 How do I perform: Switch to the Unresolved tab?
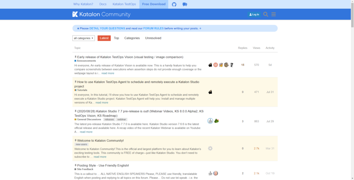153,38
